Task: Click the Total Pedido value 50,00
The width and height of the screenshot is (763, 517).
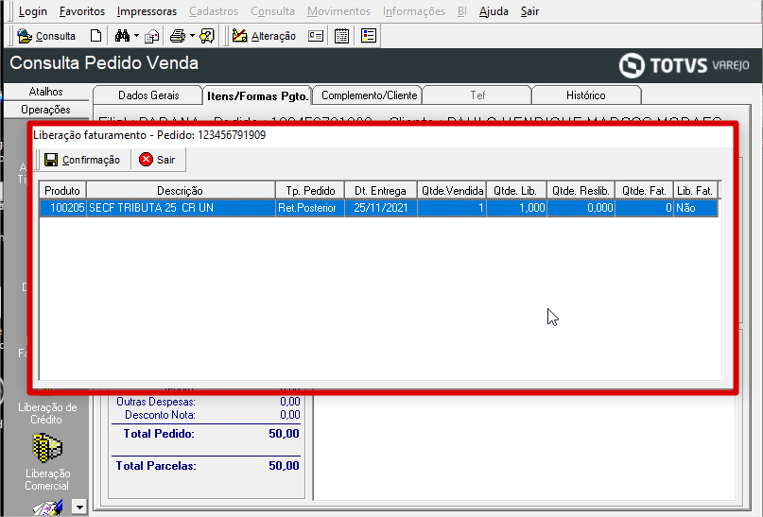Action: point(284,434)
